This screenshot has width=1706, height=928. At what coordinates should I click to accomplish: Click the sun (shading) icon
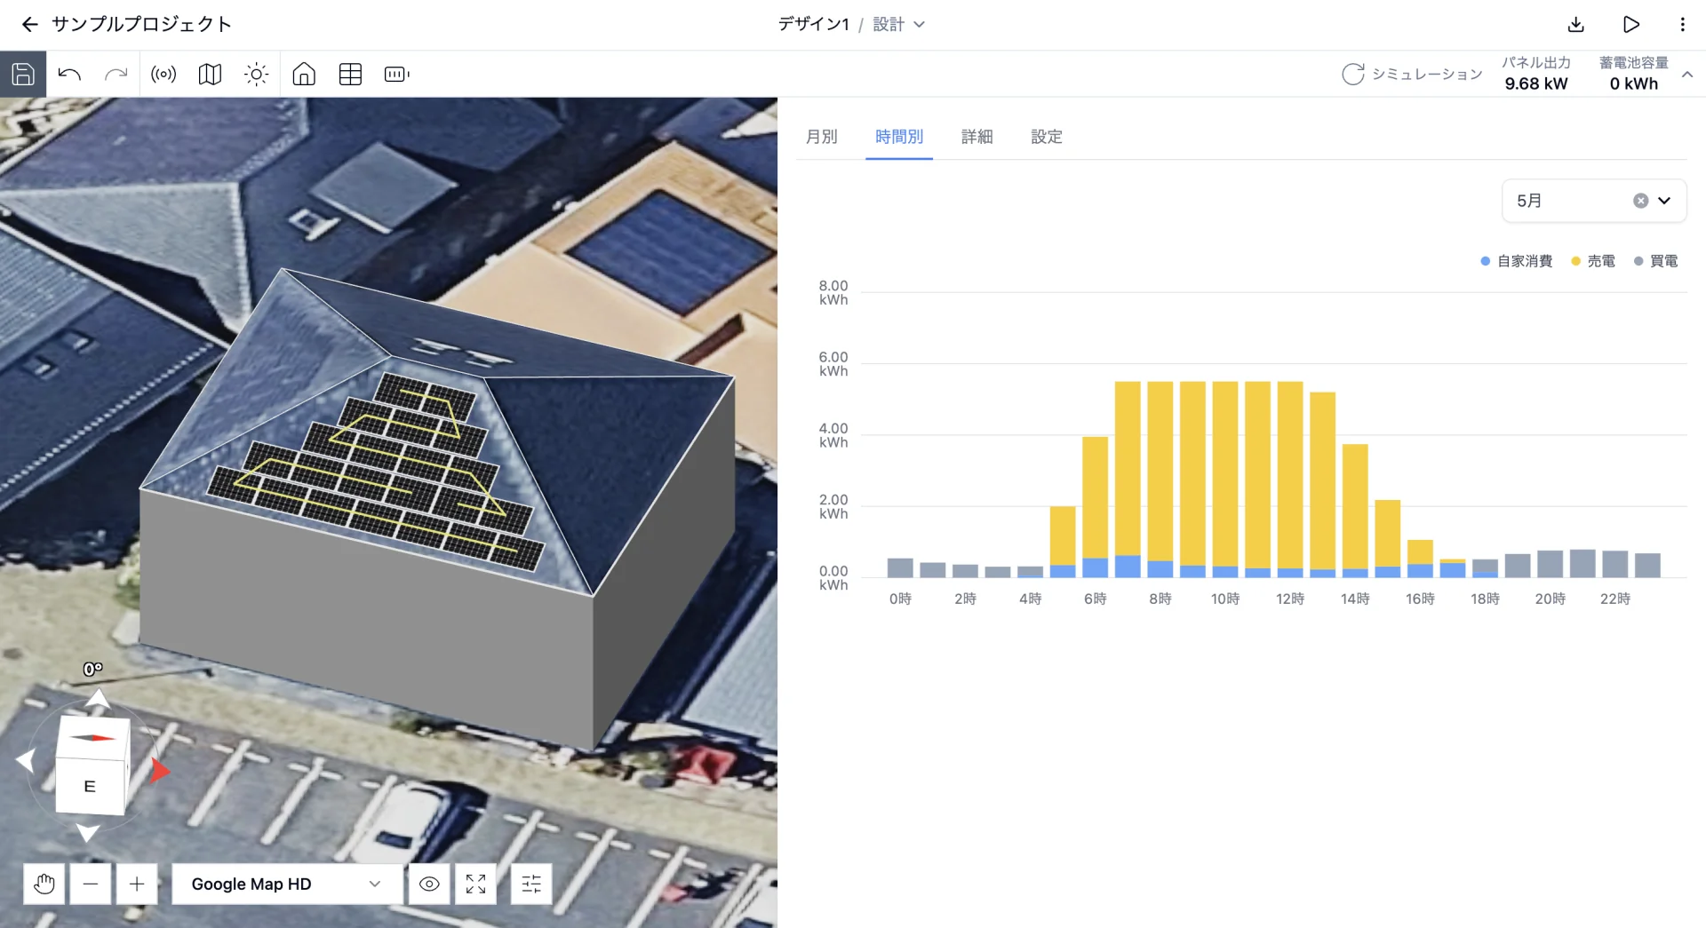256,74
